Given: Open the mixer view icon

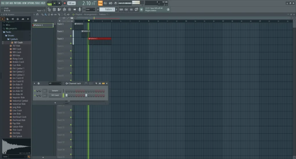Looking at the screenshot, I should tap(69, 10).
